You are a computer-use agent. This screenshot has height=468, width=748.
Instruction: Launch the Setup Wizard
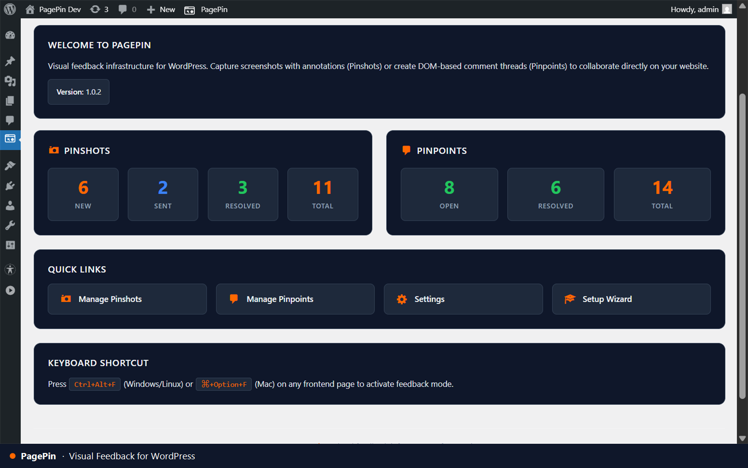631,299
